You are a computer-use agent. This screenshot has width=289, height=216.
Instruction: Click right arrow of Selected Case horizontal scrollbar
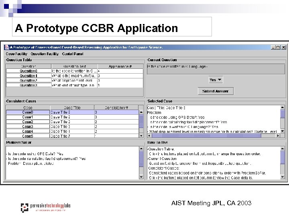point(278,136)
